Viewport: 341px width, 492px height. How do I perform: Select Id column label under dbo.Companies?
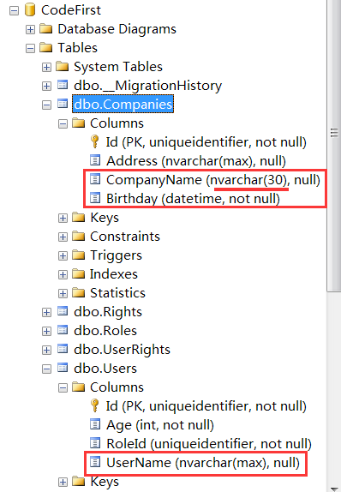tap(206, 142)
